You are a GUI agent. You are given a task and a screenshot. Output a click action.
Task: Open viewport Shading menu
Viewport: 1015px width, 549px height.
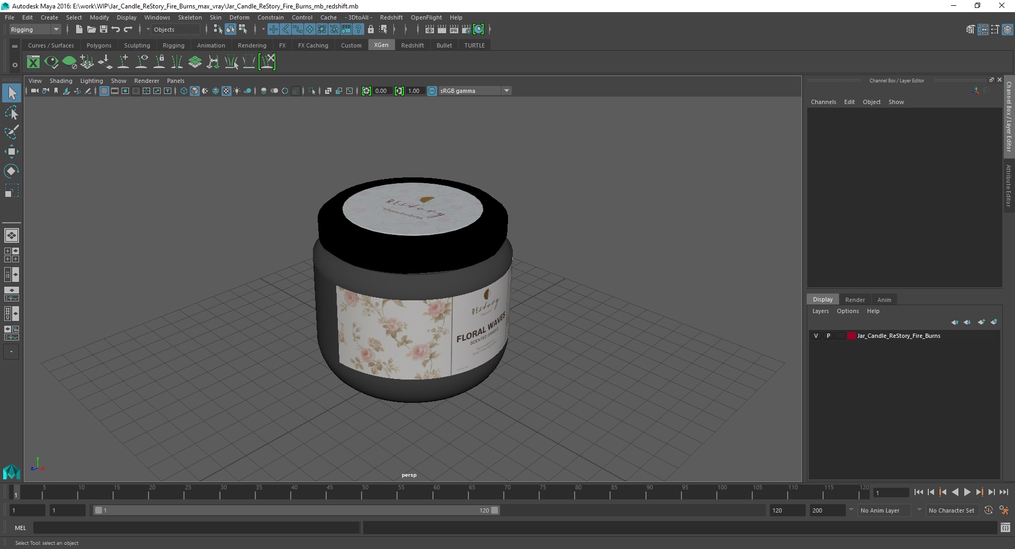click(61, 81)
